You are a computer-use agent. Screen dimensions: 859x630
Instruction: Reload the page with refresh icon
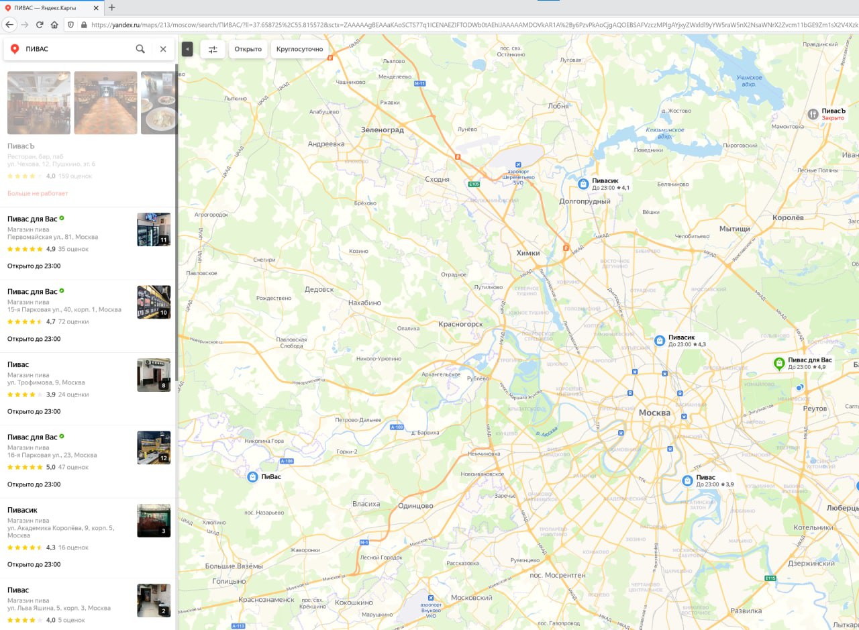tap(40, 24)
